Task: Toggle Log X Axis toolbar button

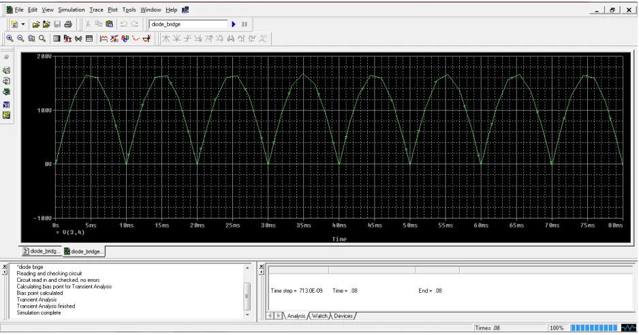Action: (x=57, y=38)
